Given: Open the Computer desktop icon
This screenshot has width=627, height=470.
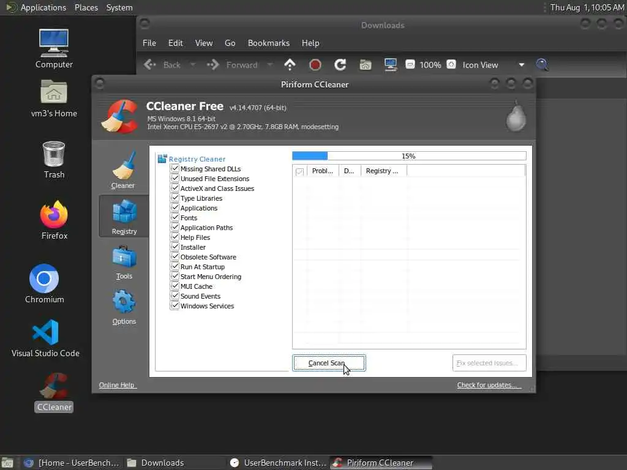Looking at the screenshot, I should click(54, 49).
